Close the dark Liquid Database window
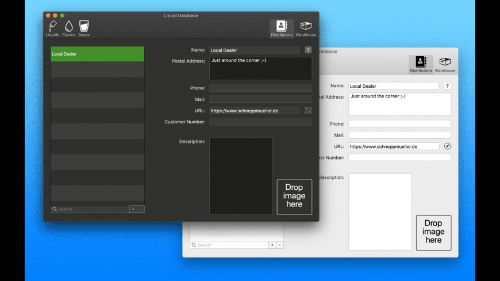The width and height of the screenshot is (500, 281). pos(48,15)
